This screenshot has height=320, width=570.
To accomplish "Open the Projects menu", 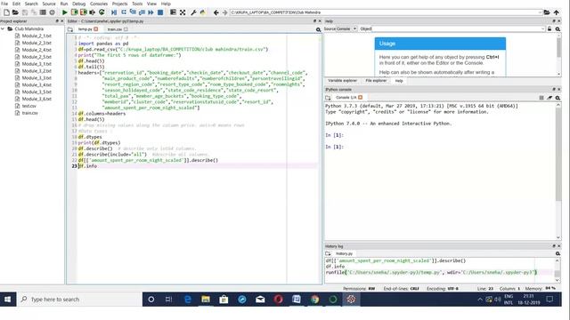I will click(x=119, y=4).
